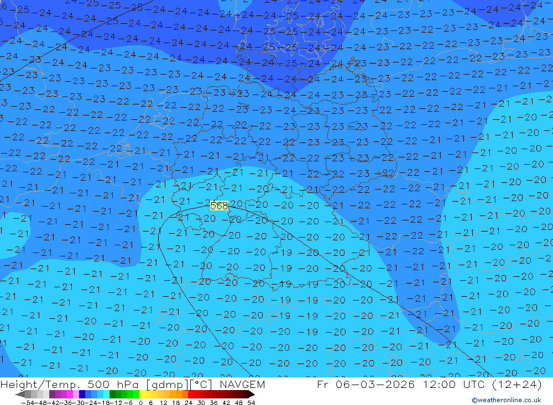Click the 30 legend scale label
Viewport: 553px width, 405px height.
tap(201, 403)
